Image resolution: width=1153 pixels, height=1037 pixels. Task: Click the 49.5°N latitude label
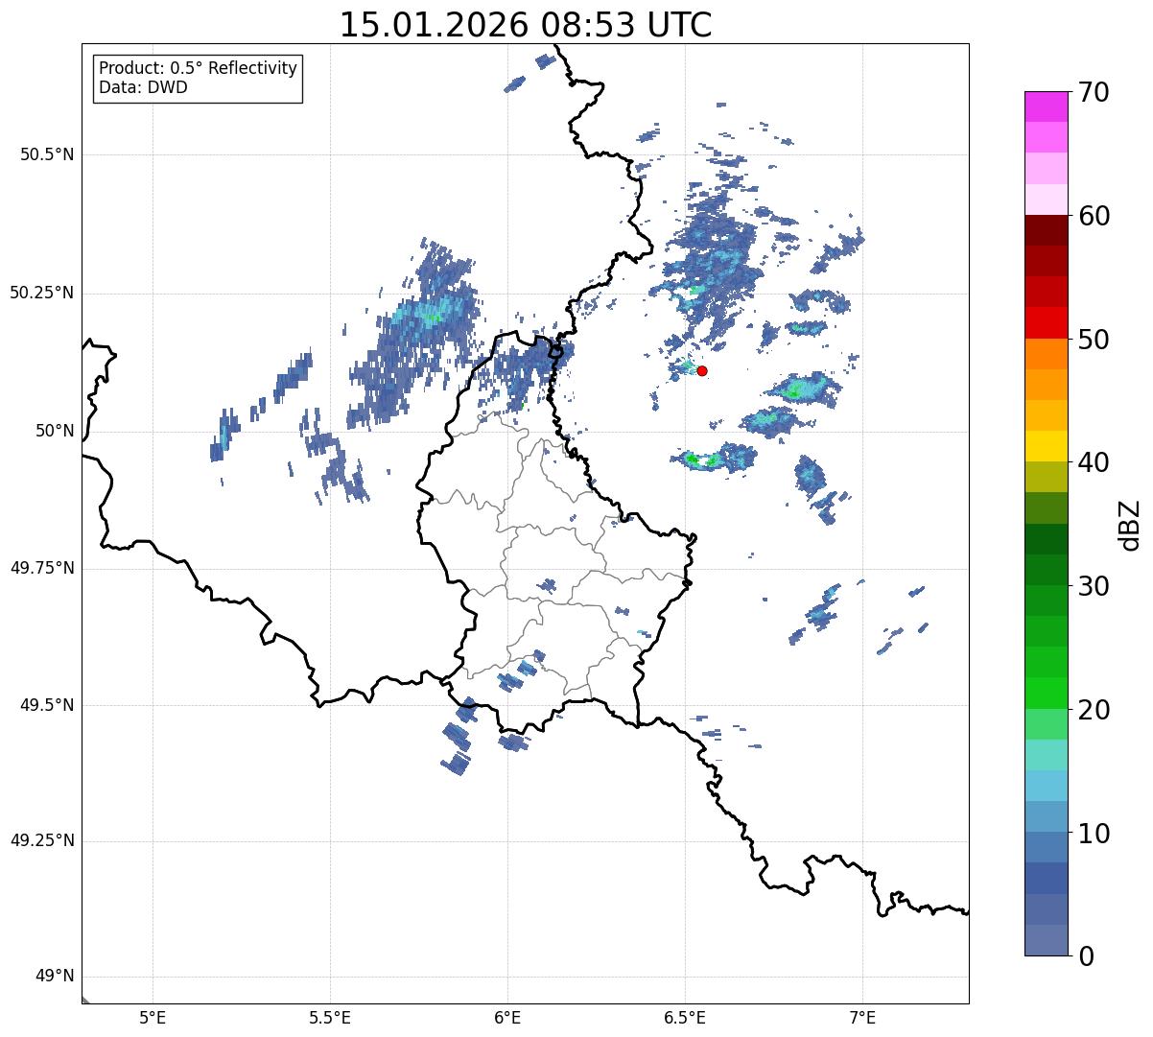[47, 705]
